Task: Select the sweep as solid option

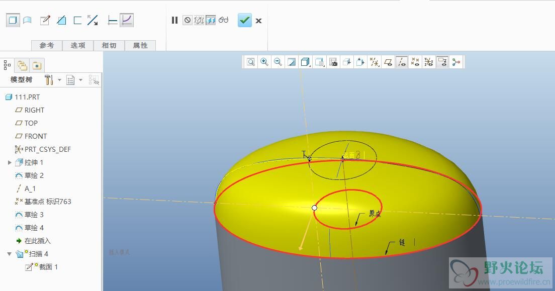Action: tap(13, 21)
